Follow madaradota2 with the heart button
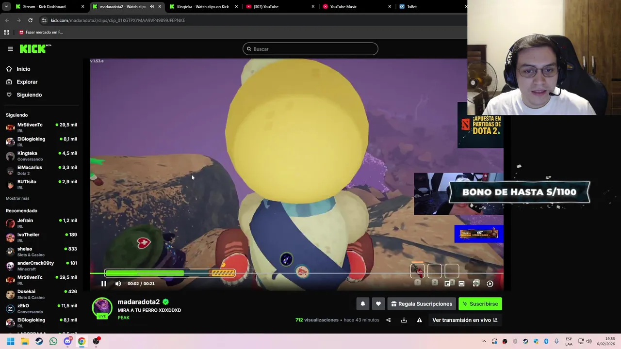 tap(378, 304)
